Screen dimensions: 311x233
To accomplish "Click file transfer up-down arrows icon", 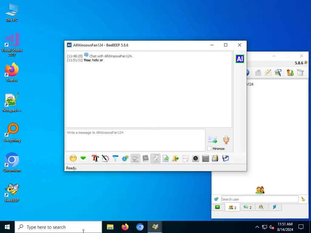I will click(290, 73).
